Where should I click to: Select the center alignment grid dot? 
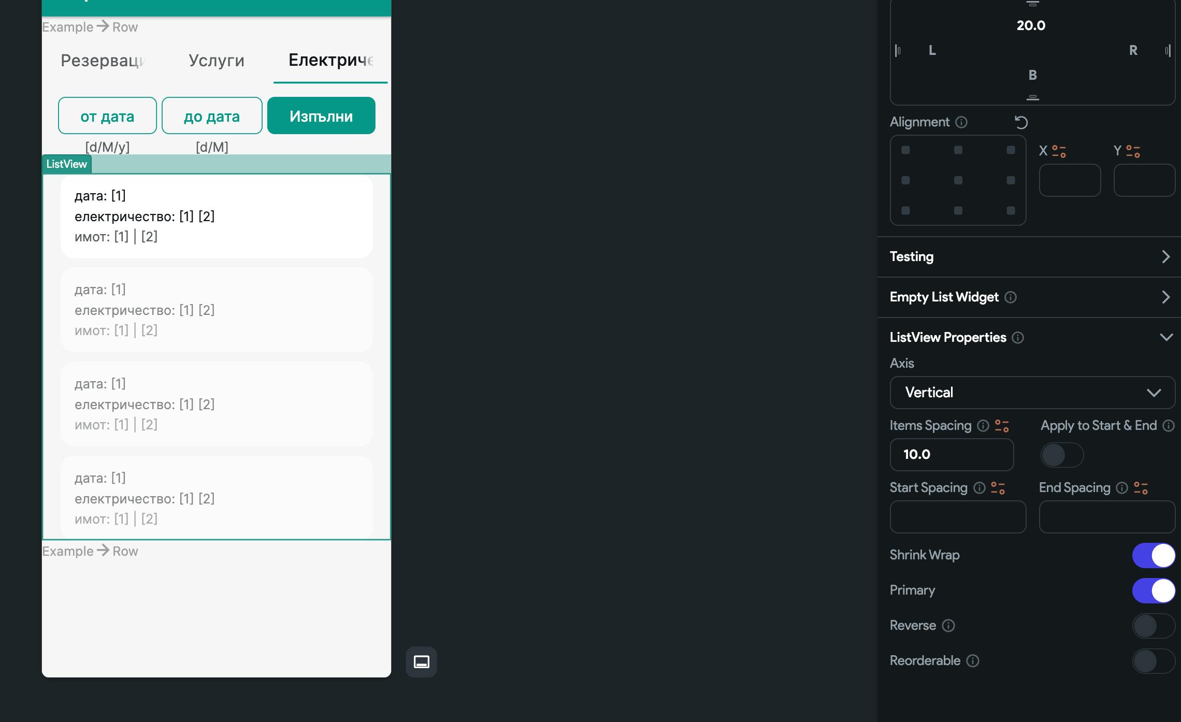958,180
